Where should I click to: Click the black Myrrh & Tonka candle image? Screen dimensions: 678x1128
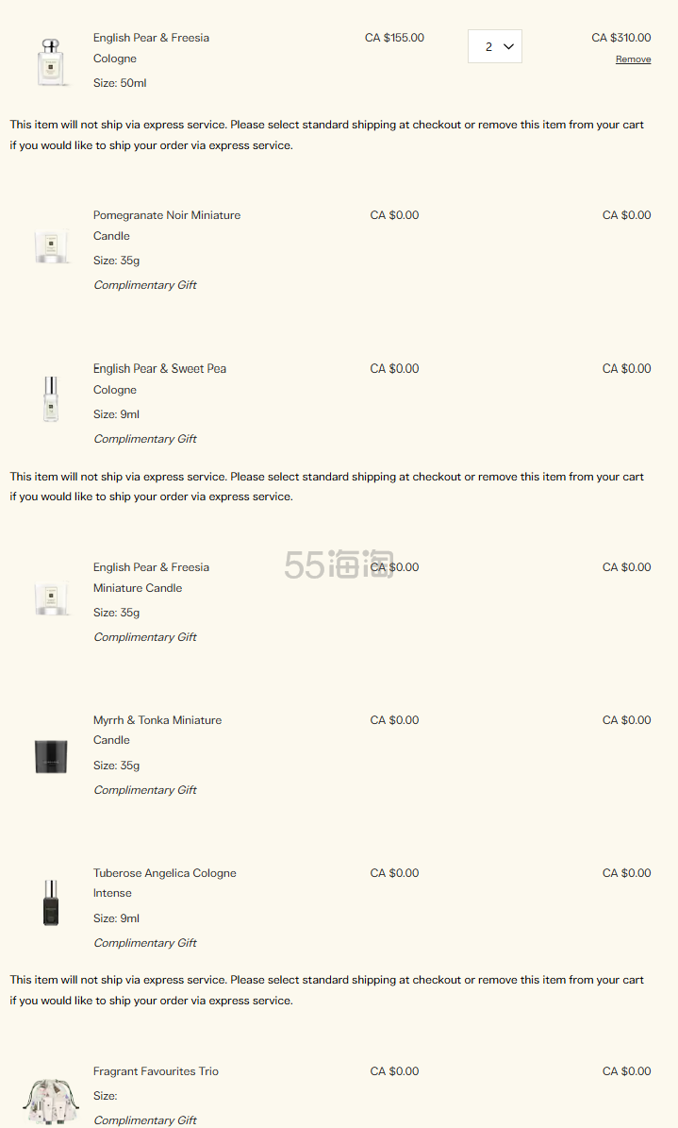click(x=51, y=755)
